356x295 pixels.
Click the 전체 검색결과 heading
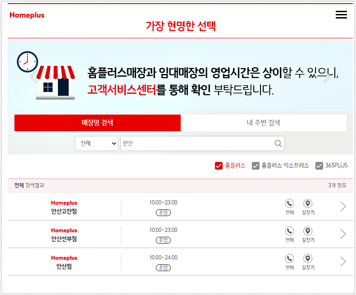pyautogui.click(x=29, y=185)
